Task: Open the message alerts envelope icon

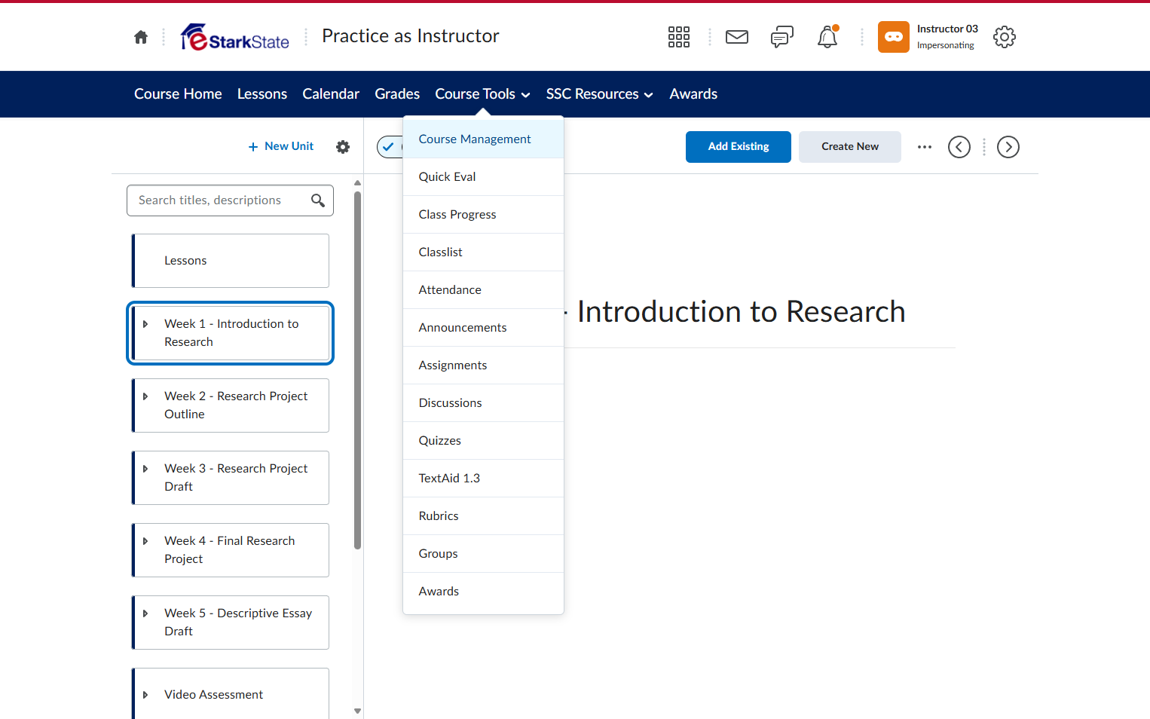Action: coord(737,37)
